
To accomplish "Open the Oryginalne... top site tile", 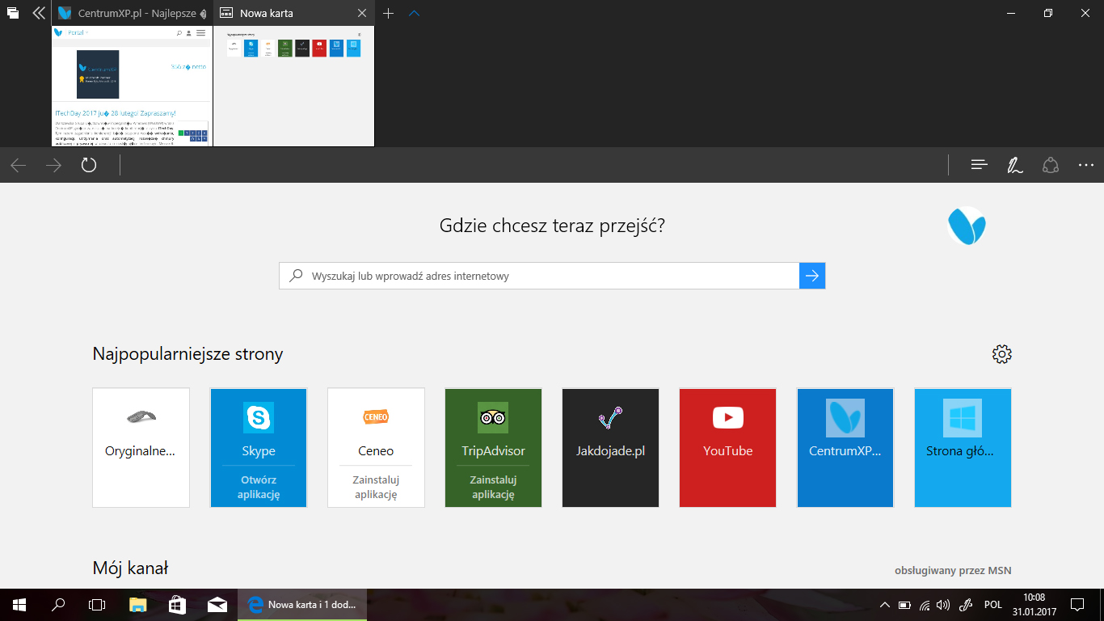I will click(x=141, y=448).
